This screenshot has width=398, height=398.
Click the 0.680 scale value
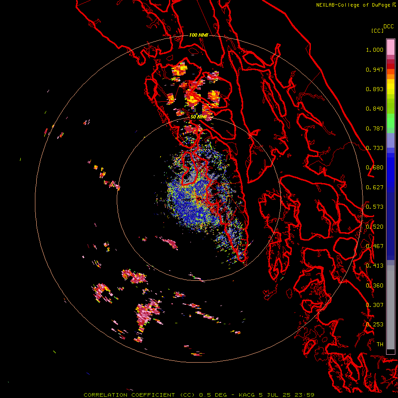tap(375, 168)
